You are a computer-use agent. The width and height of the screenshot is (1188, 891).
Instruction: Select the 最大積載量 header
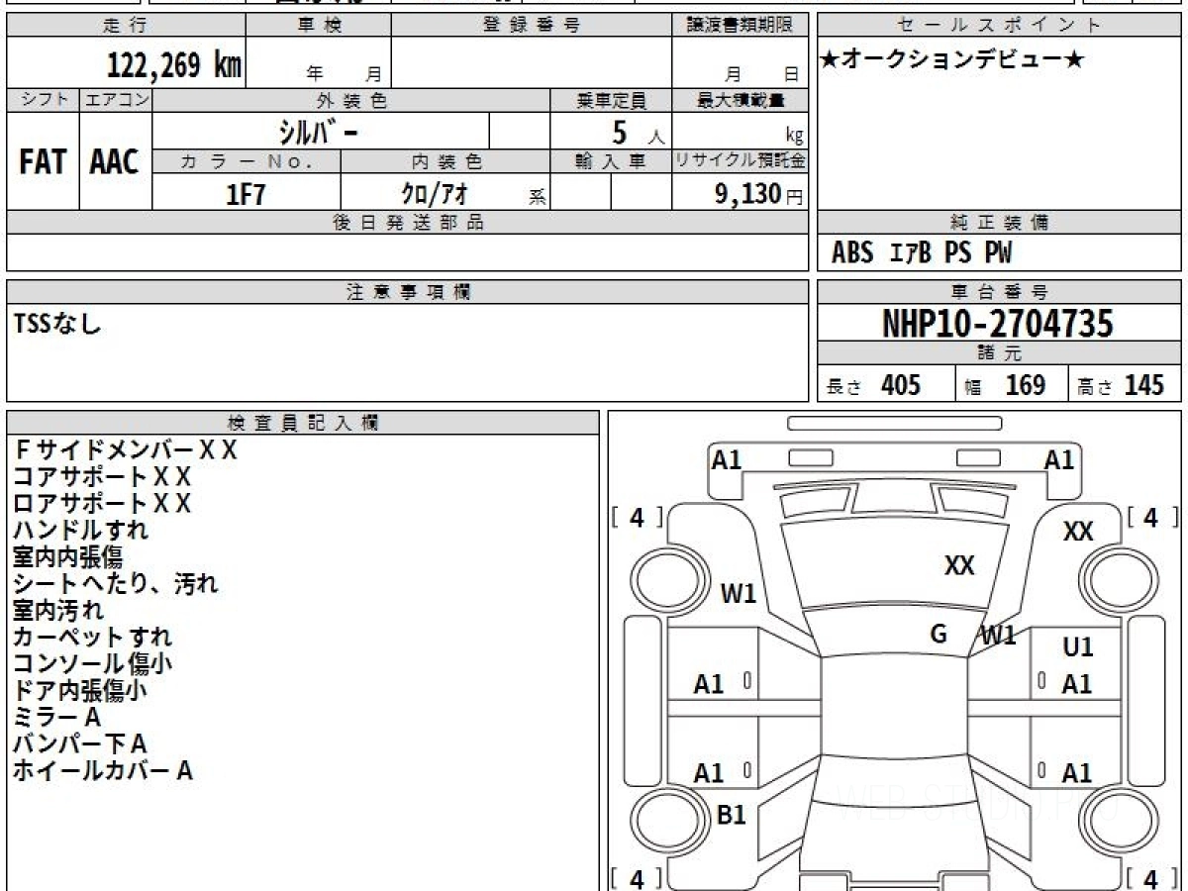click(x=740, y=100)
